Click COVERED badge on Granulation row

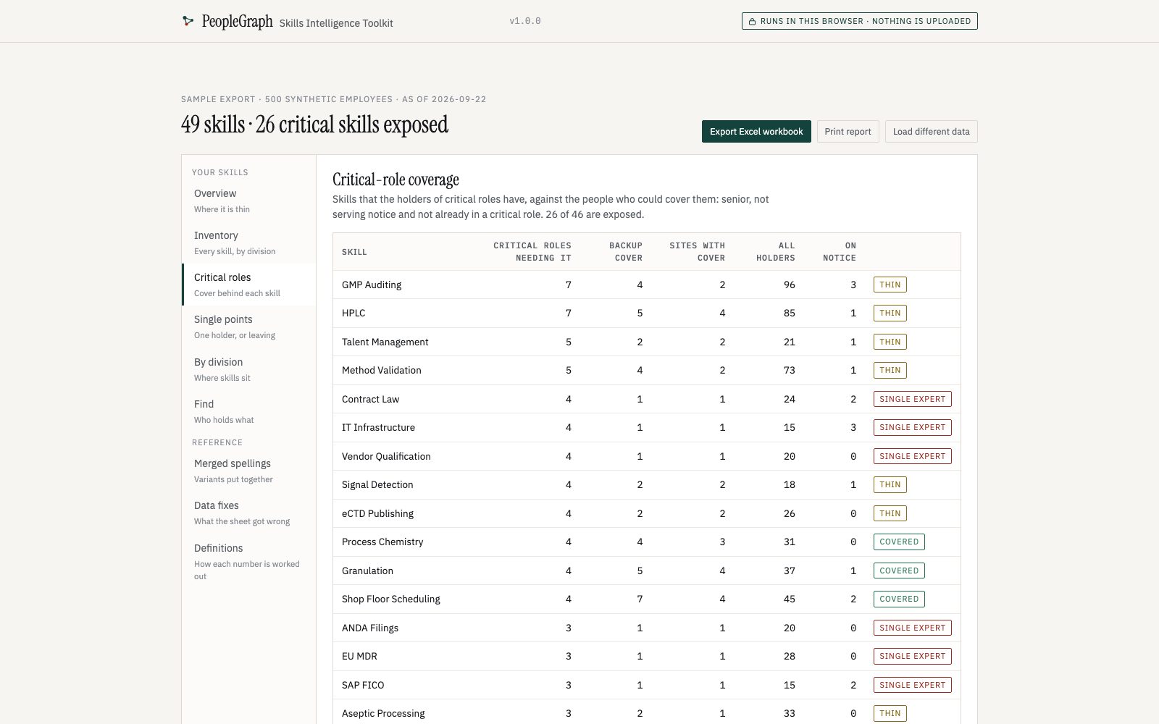899,571
